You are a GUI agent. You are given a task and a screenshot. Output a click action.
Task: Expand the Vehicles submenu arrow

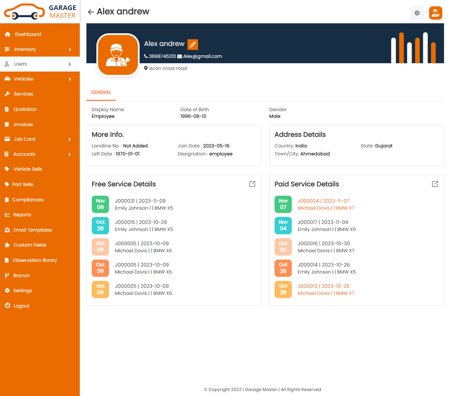click(x=70, y=79)
